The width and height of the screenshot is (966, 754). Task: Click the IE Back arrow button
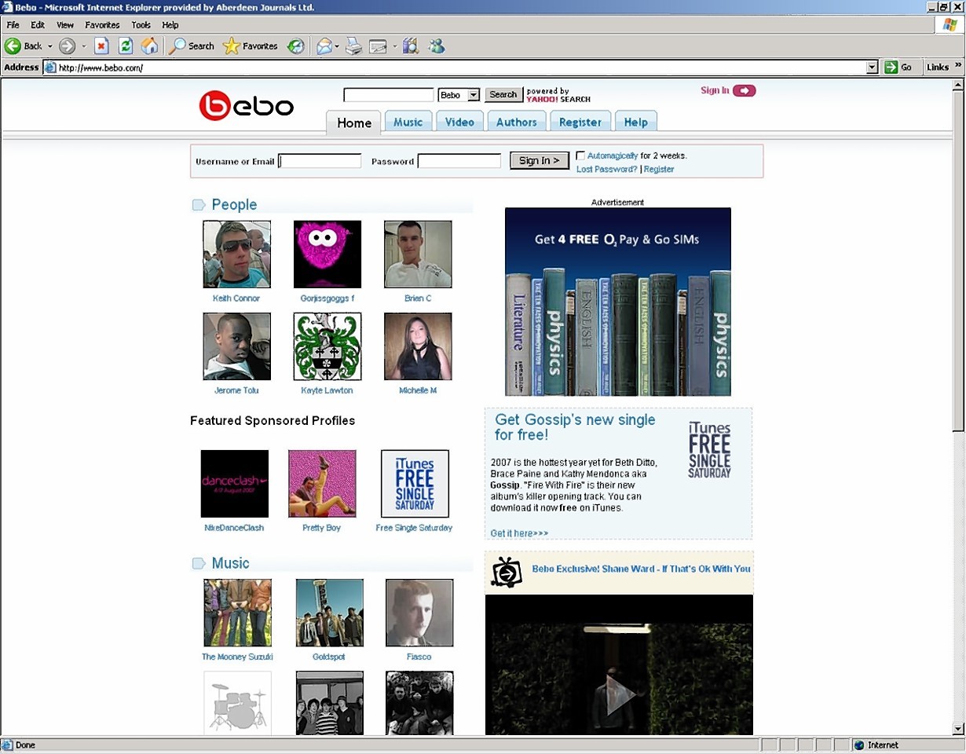(x=13, y=46)
